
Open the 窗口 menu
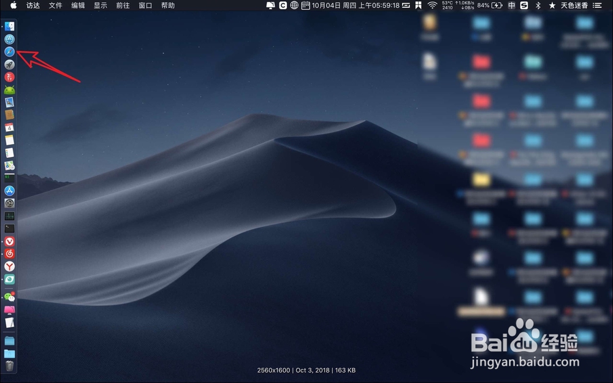coord(145,6)
